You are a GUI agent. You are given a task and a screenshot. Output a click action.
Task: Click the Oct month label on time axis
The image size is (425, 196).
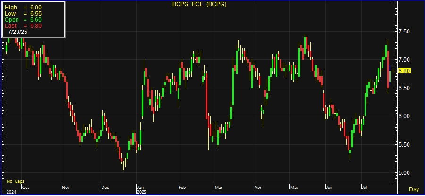25,187
